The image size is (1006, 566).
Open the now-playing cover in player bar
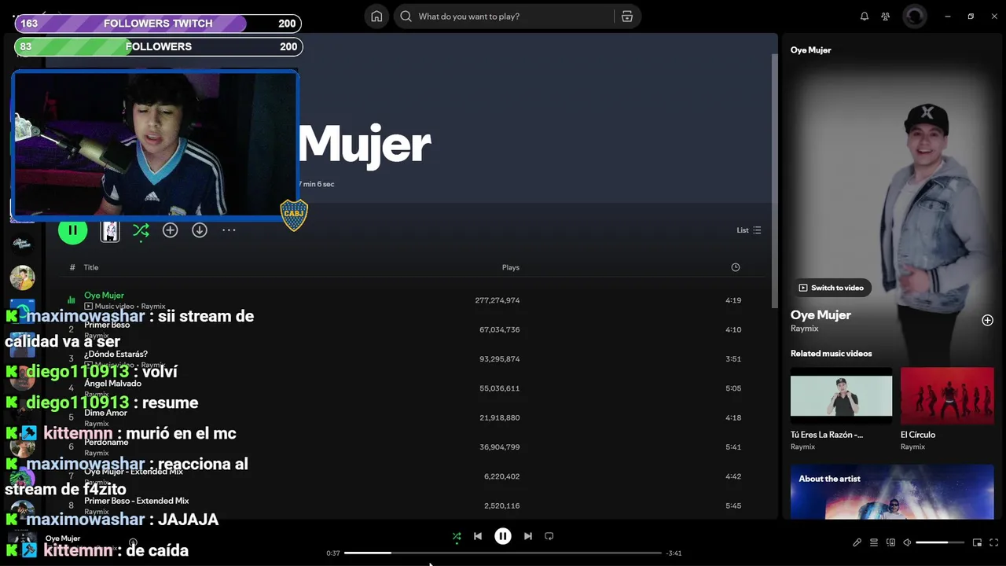(x=22, y=542)
